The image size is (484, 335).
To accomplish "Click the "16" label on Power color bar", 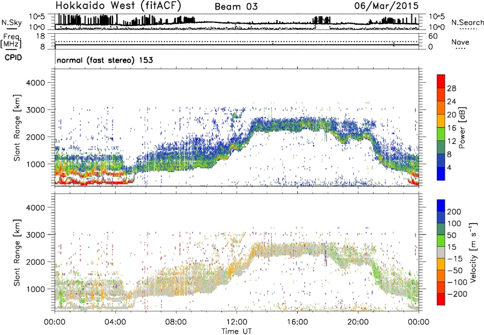I will [451, 128].
